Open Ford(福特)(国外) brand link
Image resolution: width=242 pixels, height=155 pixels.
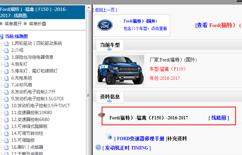pyautogui.click(x=140, y=21)
